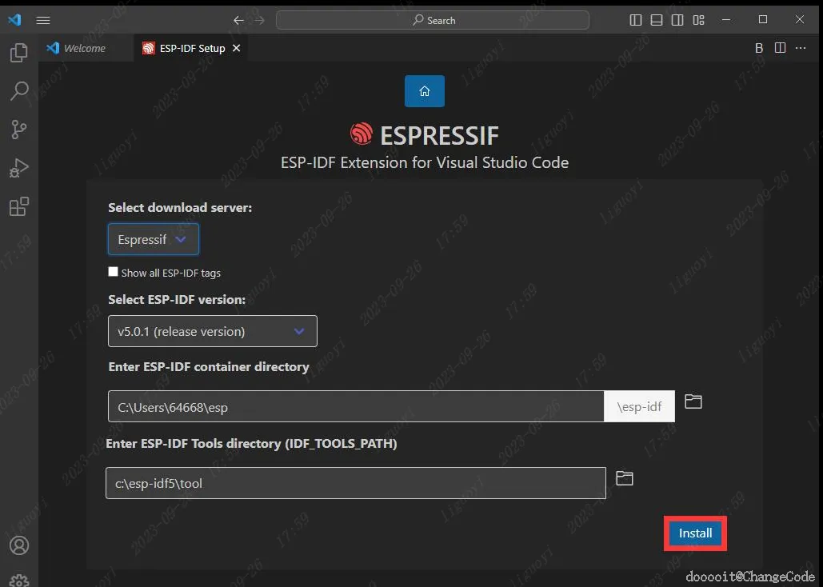The width and height of the screenshot is (823, 587).
Task: Browse folder for ESP-IDF container directory
Action: click(x=693, y=401)
